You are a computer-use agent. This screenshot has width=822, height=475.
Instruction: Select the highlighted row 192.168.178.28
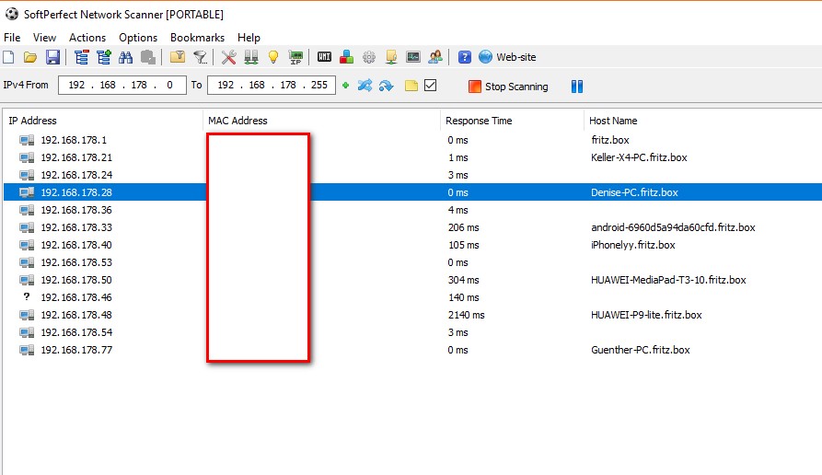tap(412, 192)
